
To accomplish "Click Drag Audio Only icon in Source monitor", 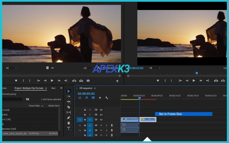I will point(52,68).
